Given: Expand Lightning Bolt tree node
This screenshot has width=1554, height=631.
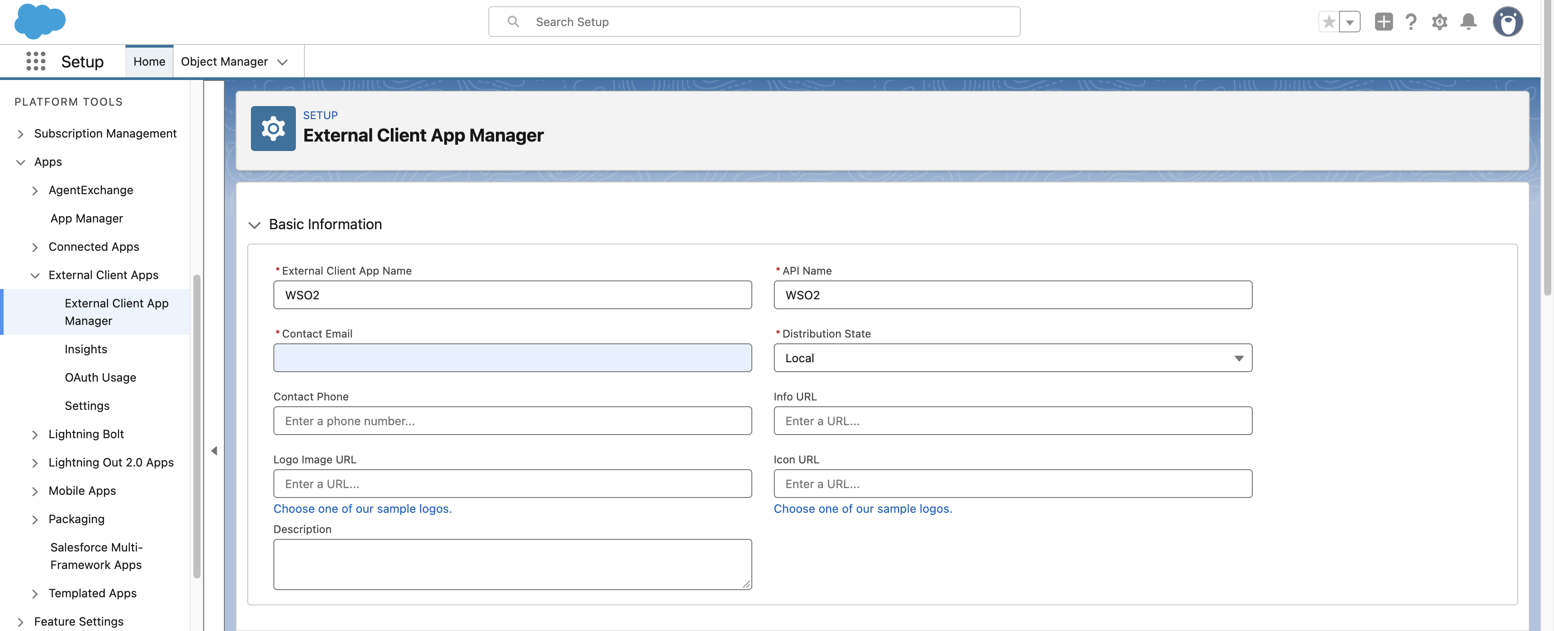Looking at the screenshot, I should click(x=35, y=434).
